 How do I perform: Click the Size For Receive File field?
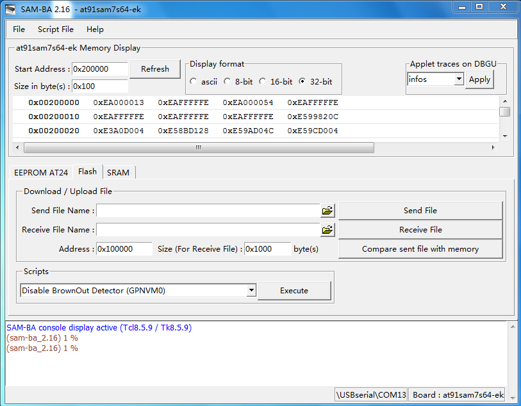[268, 249]
